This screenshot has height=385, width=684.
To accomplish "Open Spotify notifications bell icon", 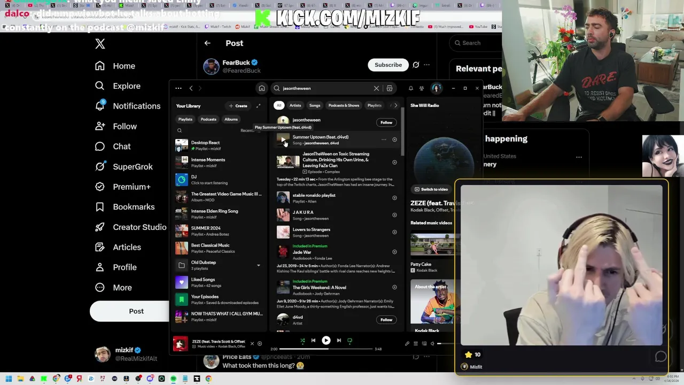I will click(x=410, y=88).
